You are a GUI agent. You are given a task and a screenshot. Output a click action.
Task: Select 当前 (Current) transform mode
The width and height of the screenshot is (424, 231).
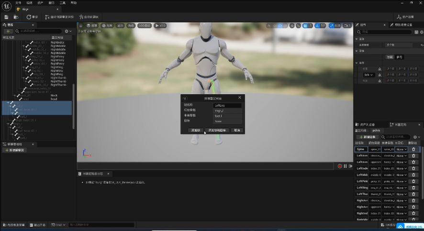390,57
